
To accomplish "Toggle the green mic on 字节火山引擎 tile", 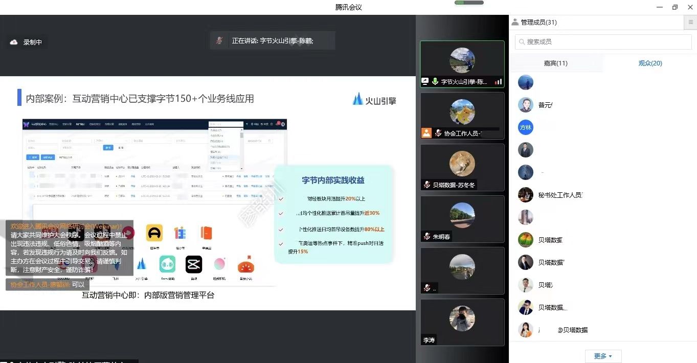I will (x=435, y=81).
